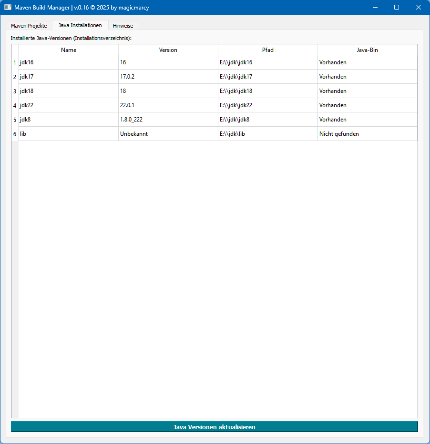This screenshot has height=444, width=430.
Task: Select row header number 6
Action: [x=15, y=134]
